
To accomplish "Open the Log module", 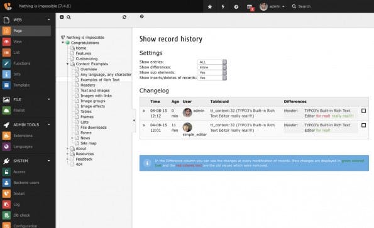I will 26,204.
